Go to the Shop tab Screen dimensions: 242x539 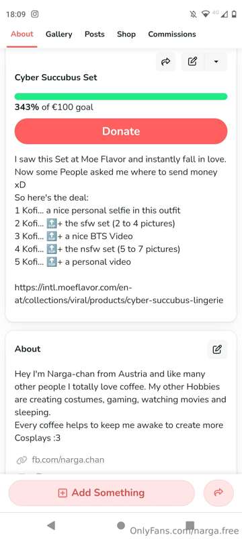pyautogui.click(x=126, y=34)
